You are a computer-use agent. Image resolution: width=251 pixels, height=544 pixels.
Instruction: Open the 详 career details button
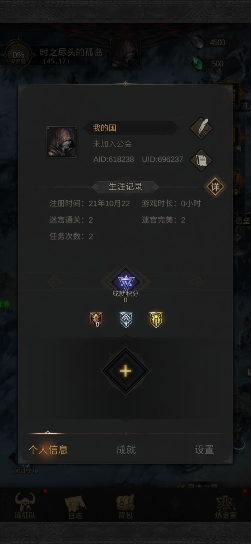tap(215, 187)
